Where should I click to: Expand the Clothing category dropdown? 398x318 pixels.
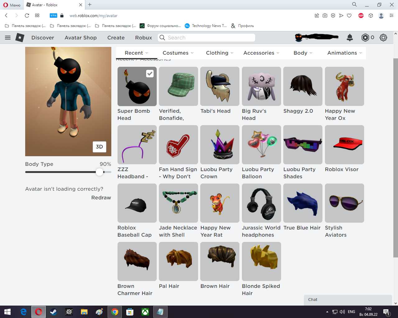click(220, 53)
